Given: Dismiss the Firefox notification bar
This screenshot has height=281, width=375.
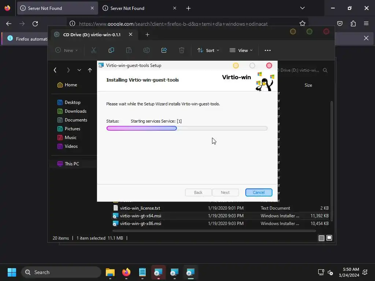Looking at the screenshot, I should coord(366,38).
